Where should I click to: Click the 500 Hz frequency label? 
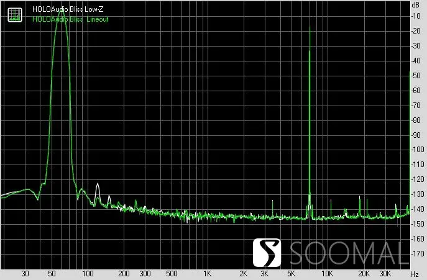pos(172,273)
